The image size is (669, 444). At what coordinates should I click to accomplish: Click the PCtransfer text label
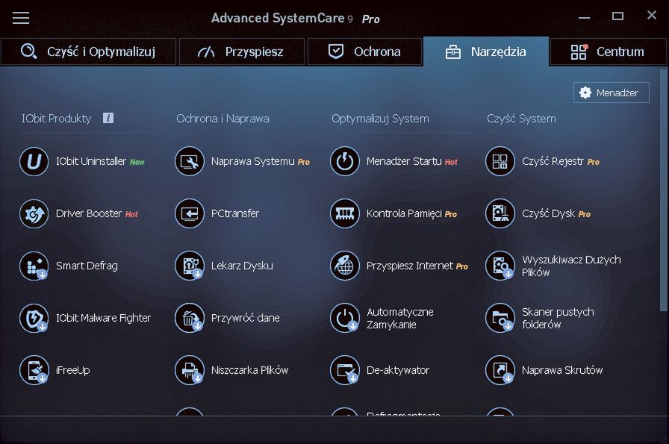point(234,213)
